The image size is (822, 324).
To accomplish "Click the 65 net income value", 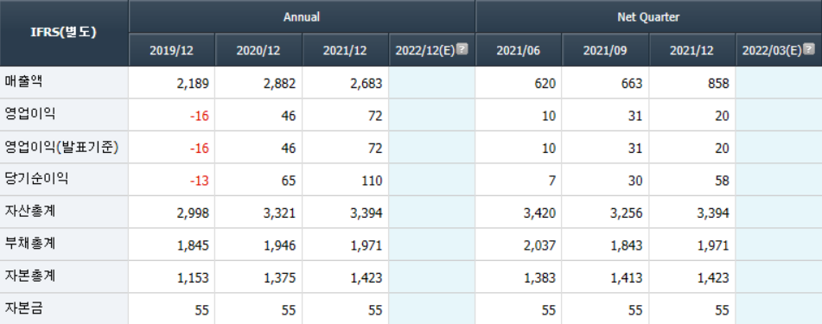I will [289, 181].
